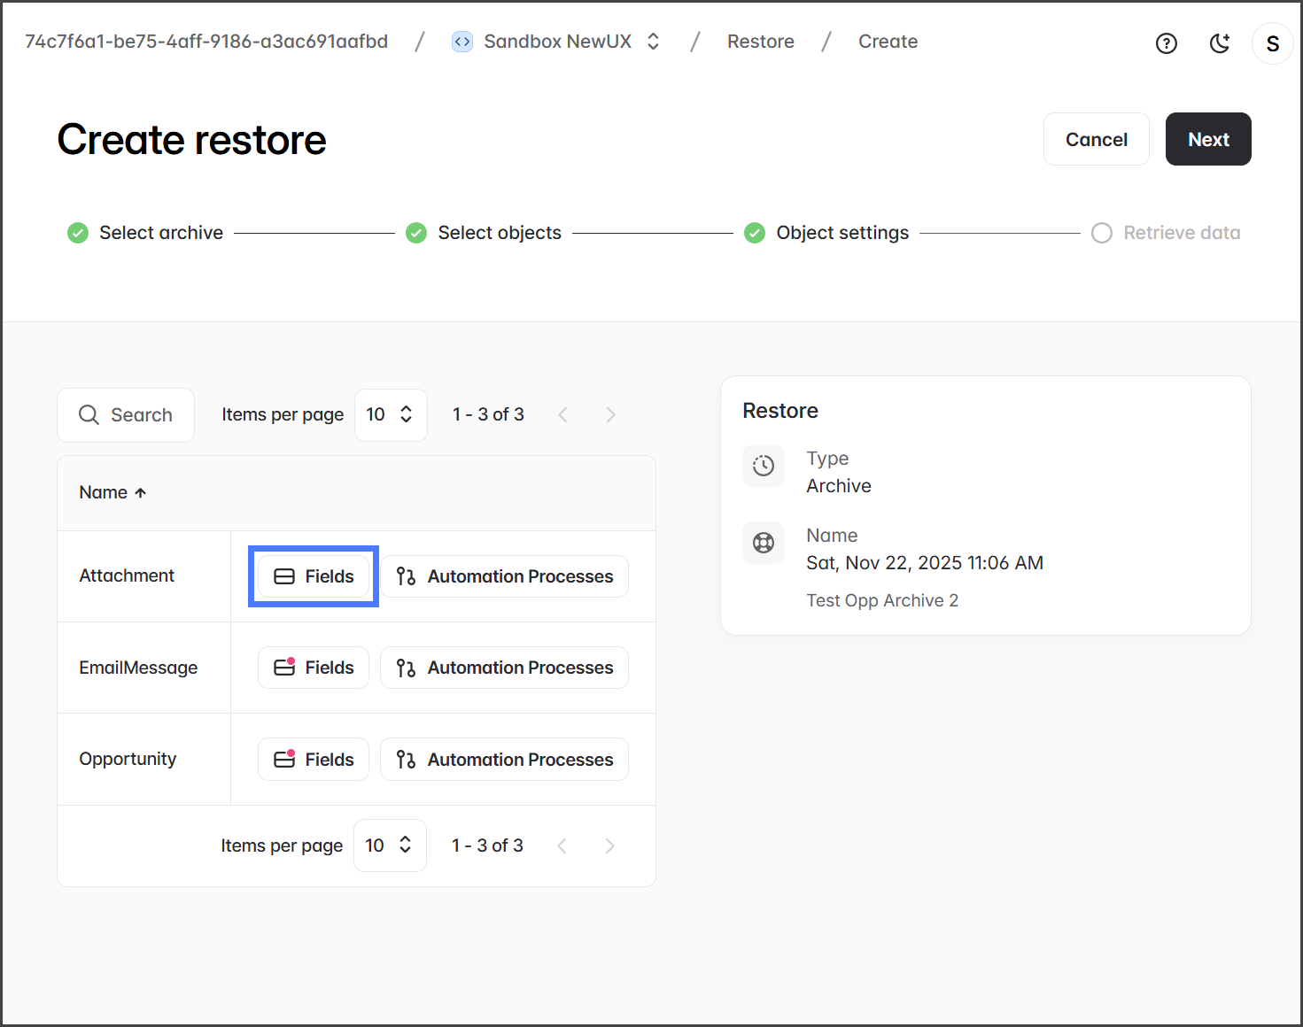Open Fields for EmailMessage object
The image size is (1303, 1027).
(314, 668)
